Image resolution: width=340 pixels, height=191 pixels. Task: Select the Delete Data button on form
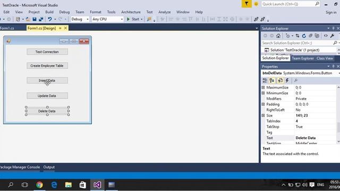click(47, 111)
